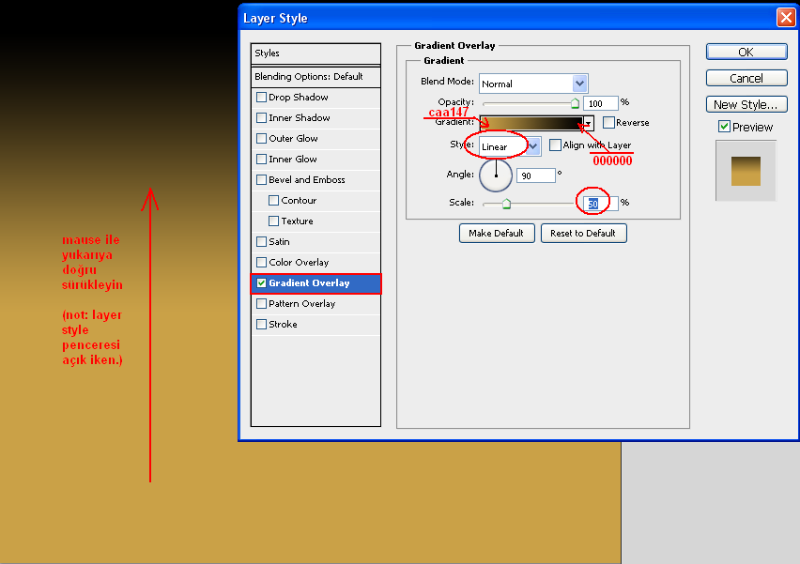Tick the Inner Glow checkbox
This screenshot has height=564, width=800.
click(261, 160)
